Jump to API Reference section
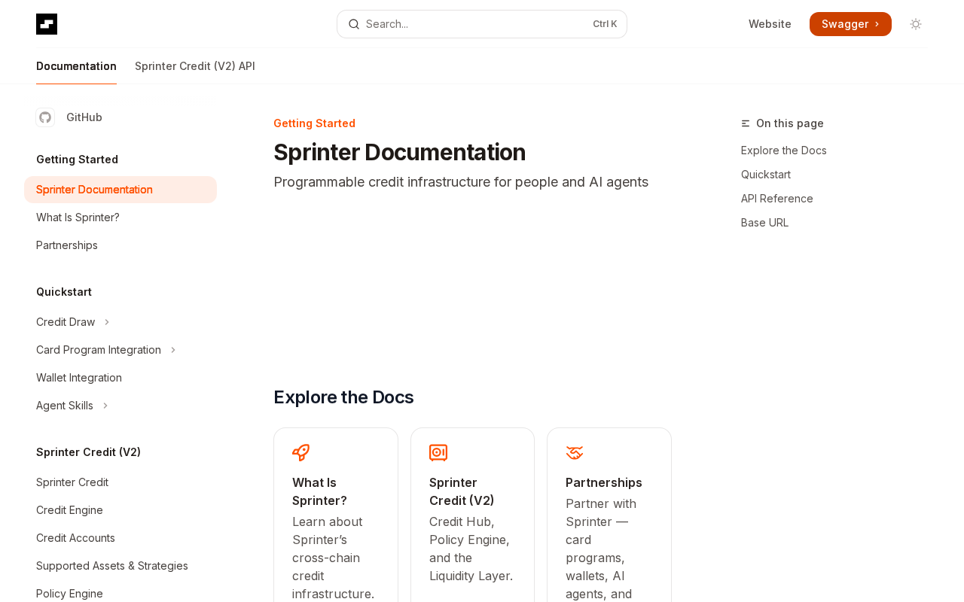The height and width of the screenshot is (602, 964). (777, 199)
